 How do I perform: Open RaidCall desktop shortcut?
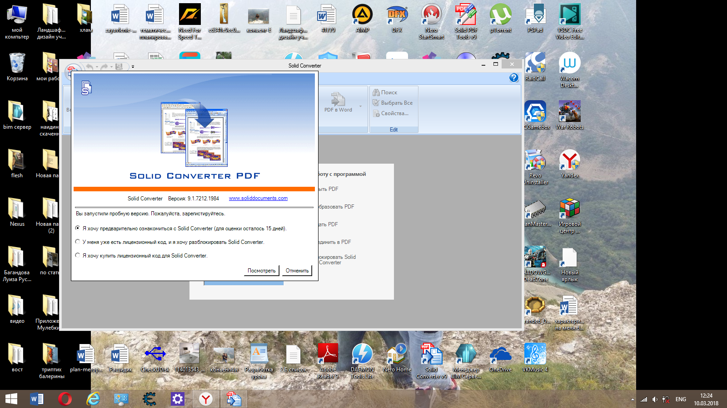[535, 67]
